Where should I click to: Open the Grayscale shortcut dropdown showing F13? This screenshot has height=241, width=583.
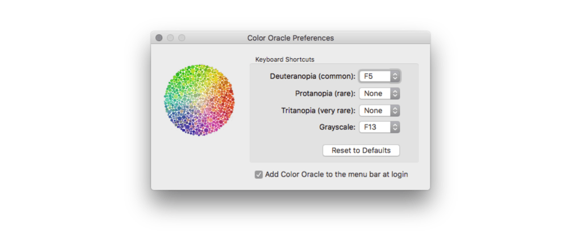pyautogui.click(x=379, y=128)
